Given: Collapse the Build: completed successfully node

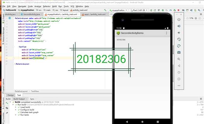Looking at the screenshot, I should tap(10, 102).
